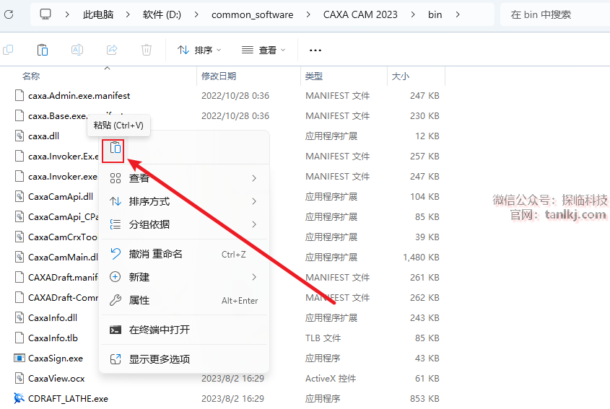Screen dimensions: 610x409
Task: Click the caxa.dll file icon
Action: pos(19,136)
